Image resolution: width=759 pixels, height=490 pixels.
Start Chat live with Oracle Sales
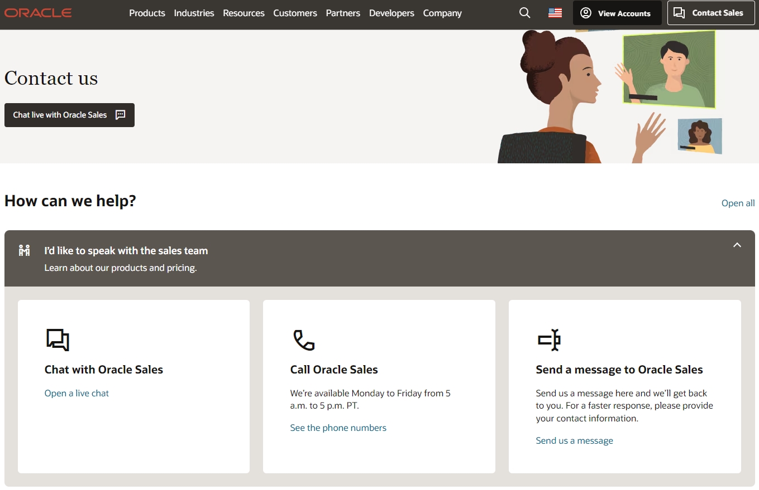pos(69,115)
